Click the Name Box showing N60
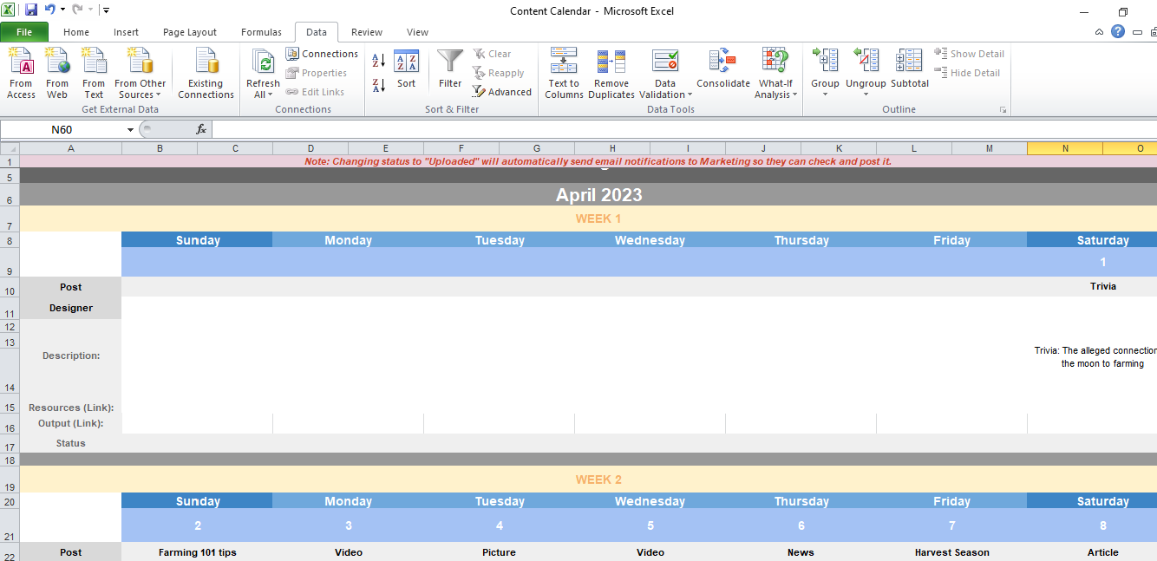Image resolution: width=1157 pixels, height=561 pixels. tap(62, 129)
